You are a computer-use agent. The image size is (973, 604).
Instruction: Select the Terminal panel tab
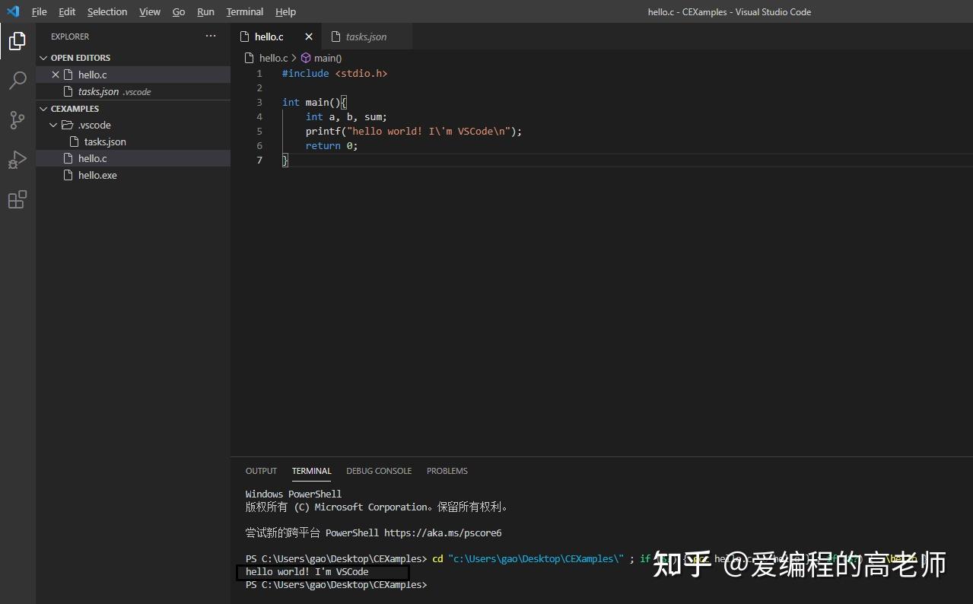311,471
